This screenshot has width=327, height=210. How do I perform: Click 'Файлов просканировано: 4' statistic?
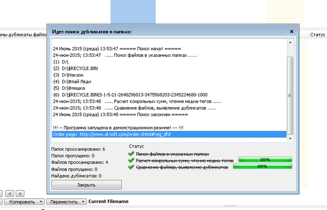pyautogui.click(x=80, y=163)
